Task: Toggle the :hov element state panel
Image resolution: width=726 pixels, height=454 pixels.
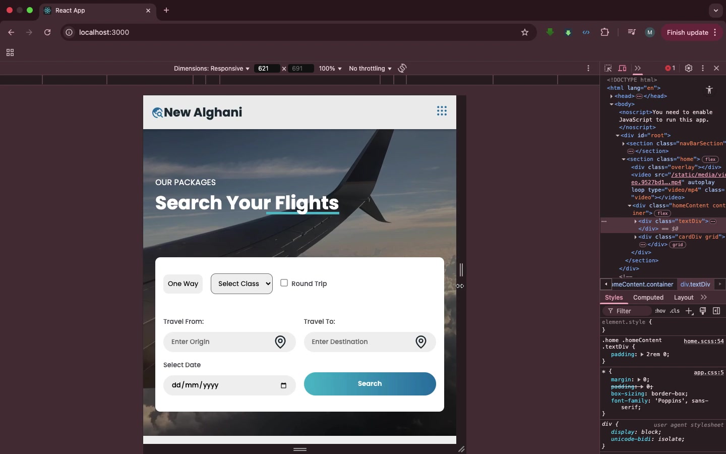Action: point(660,311)
